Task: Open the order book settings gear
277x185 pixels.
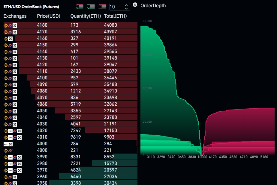Action: click(135, 5)
